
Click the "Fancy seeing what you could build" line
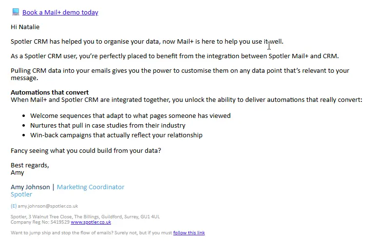(x=86, y=150)
